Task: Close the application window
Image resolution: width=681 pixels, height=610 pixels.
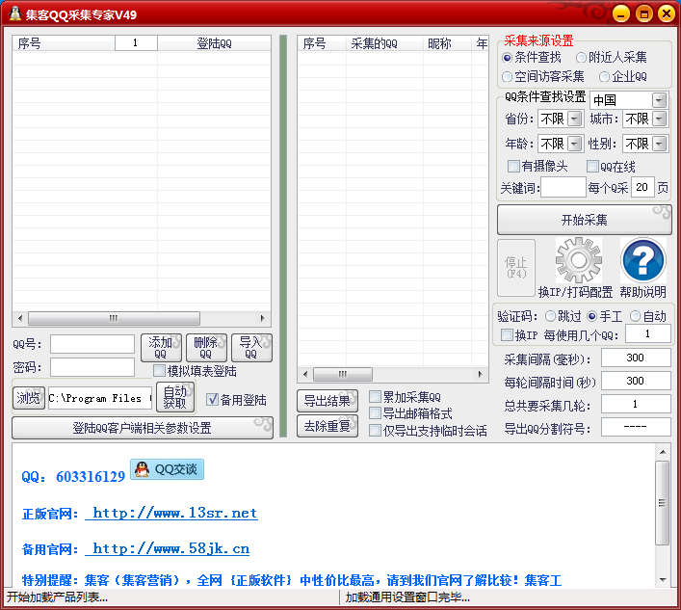Action: (x=667, y=13)
